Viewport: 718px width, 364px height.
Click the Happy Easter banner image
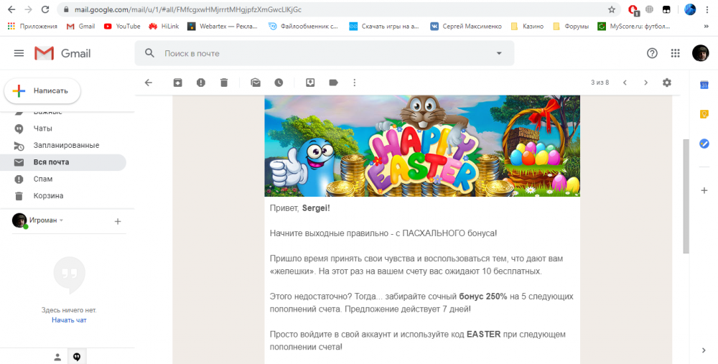coord(422,146)
